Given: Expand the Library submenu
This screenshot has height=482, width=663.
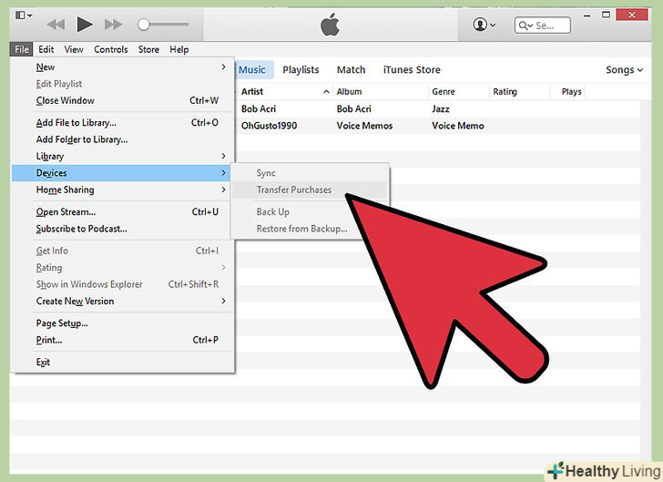Looking at the screenshot, I should pos(123,157).
